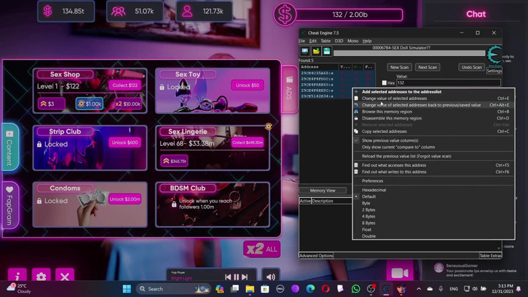Open the process list icon in Cheat Engine
Viewport: 528px width, 297px height.
tap(305, 51)
